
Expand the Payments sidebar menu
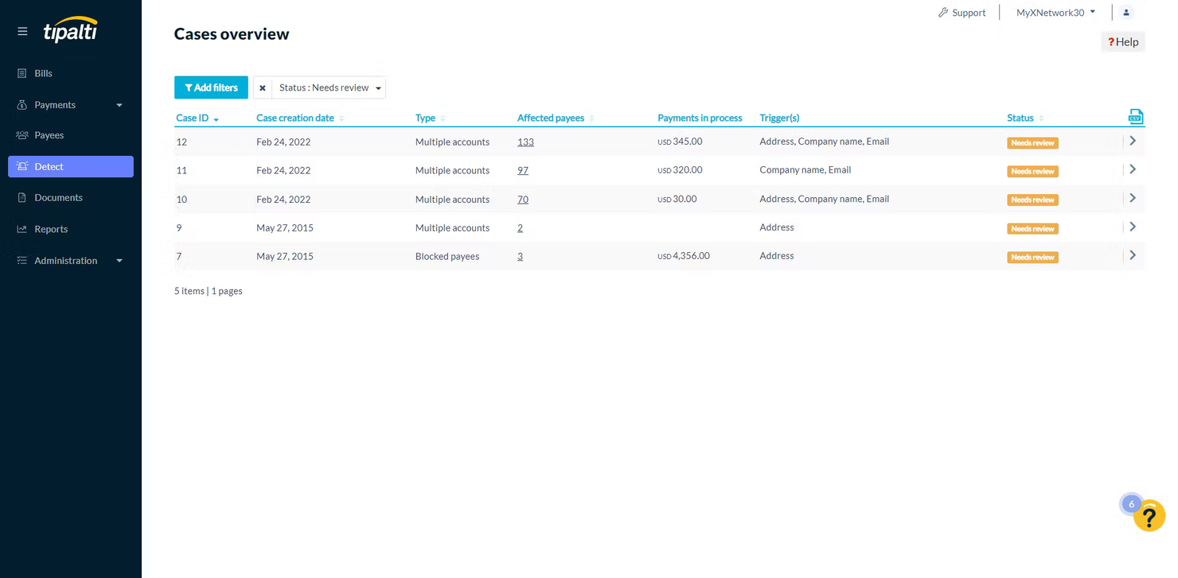pos(119,104)
